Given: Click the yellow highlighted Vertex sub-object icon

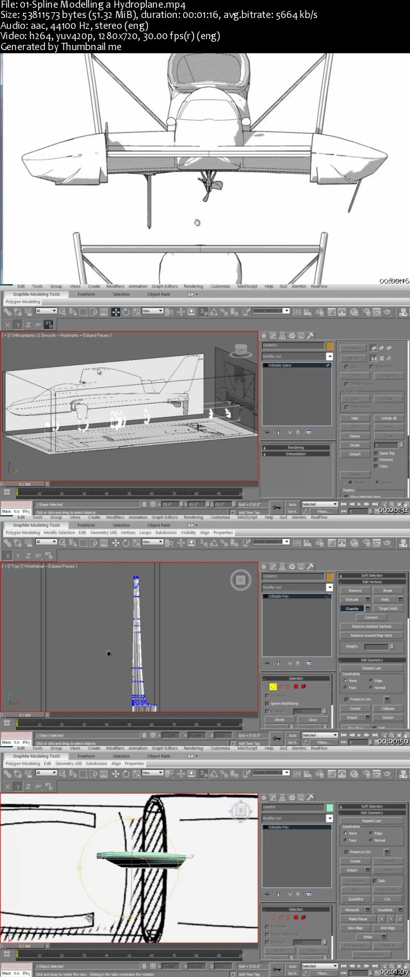Looking at the screenshot, I should (273, 686).
